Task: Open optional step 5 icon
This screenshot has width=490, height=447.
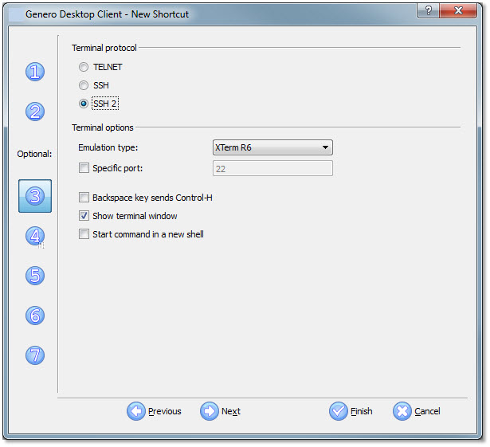Action: click(35, 276)
